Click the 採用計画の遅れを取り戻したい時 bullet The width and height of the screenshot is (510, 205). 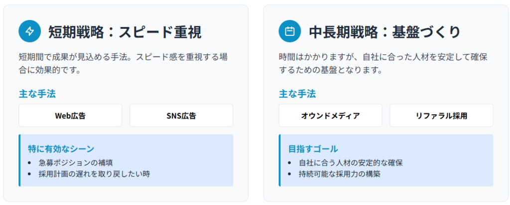pyautogui.click(x=94, y=174)
